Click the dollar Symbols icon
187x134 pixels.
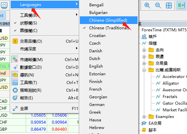15,41
